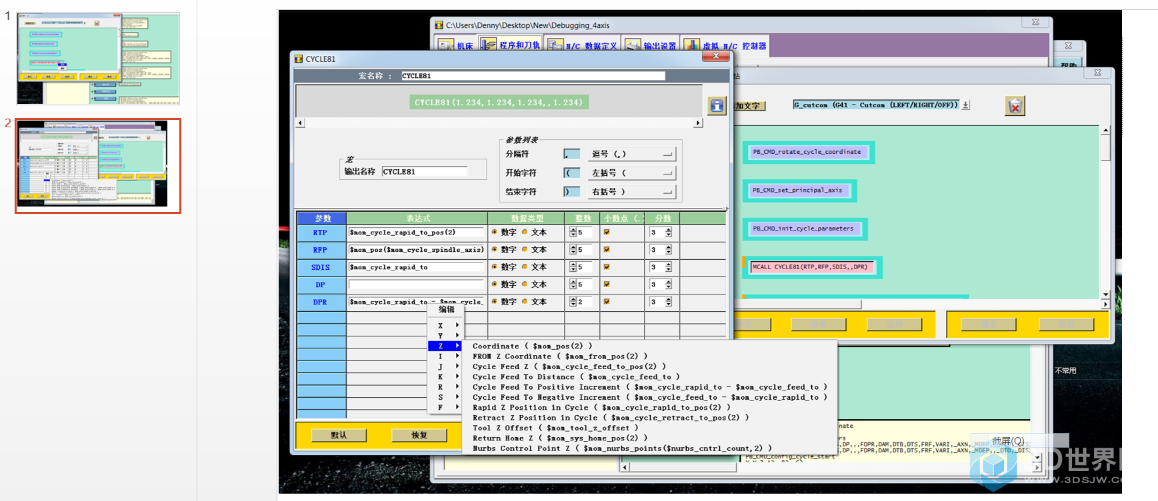1158x501 pixels.
Task: Open the G_cutcom block dropdown arrow
Action: (x=966, y=105)
